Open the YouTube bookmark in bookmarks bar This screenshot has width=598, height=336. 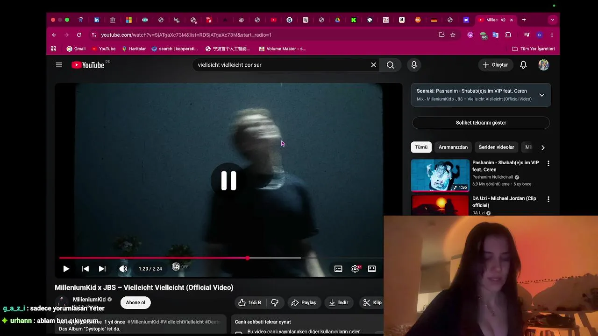pos(104,49)
